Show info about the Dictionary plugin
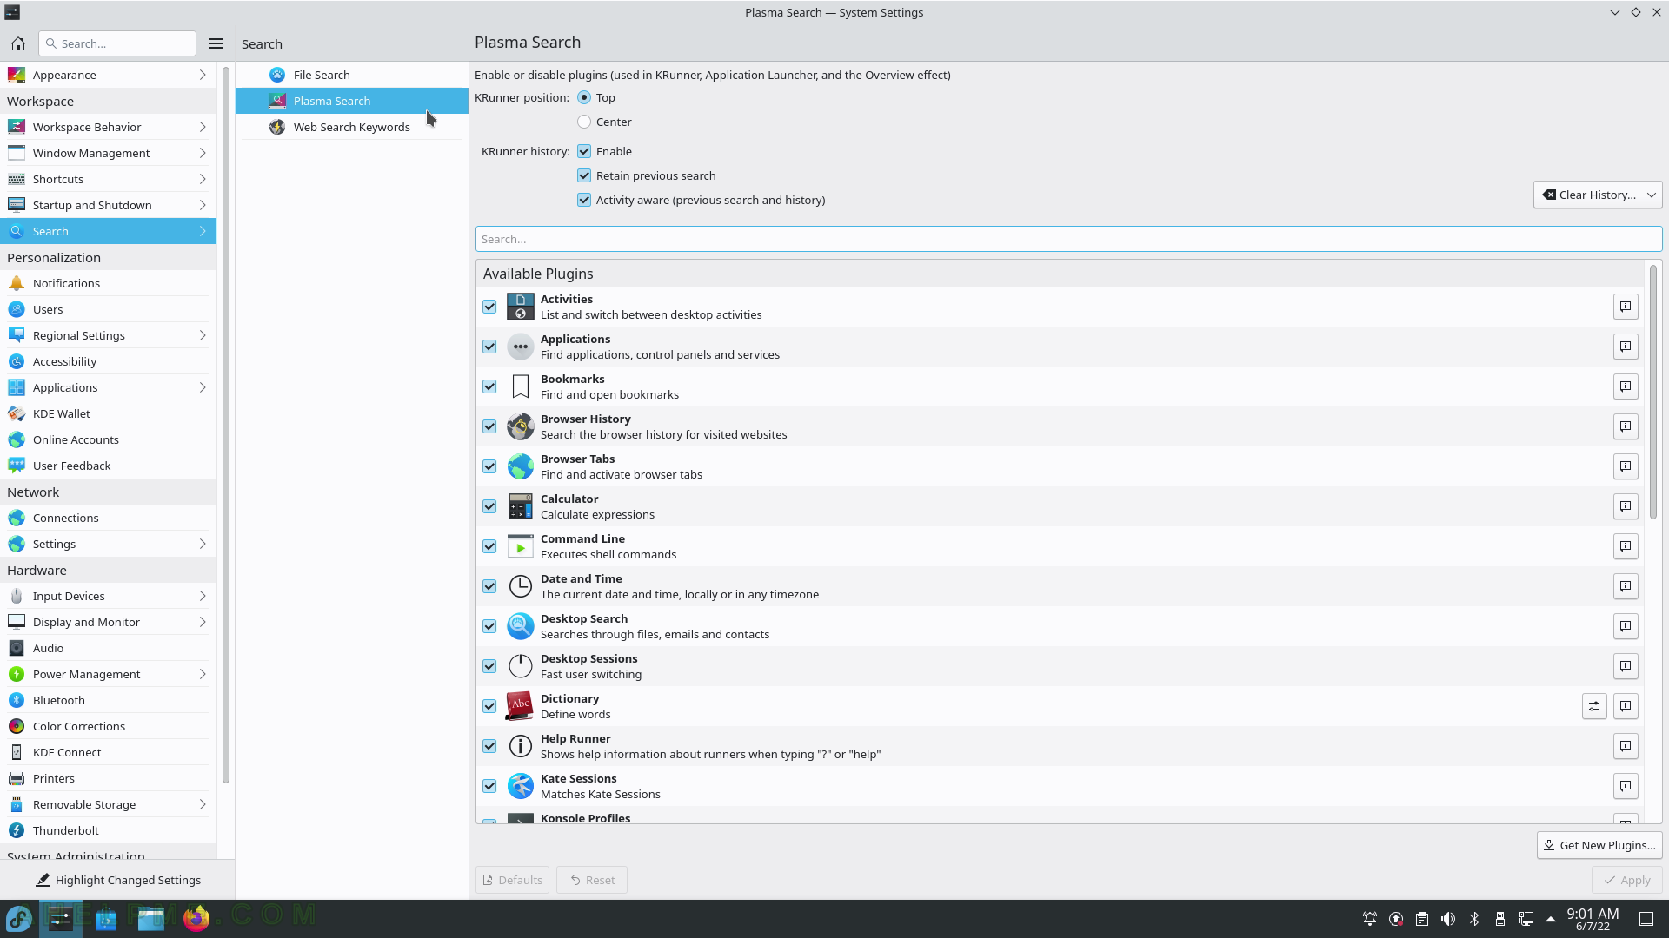The height and width of the screenshot is (938, 1669). pyautogui.click(x=1626, y=706)
